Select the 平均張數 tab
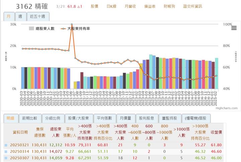 pos(105,118)
